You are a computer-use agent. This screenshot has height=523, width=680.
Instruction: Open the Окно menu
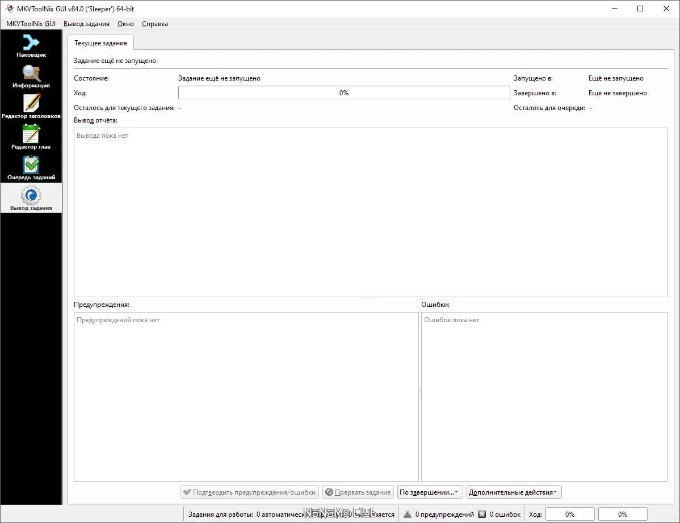(x=125, y=24)
